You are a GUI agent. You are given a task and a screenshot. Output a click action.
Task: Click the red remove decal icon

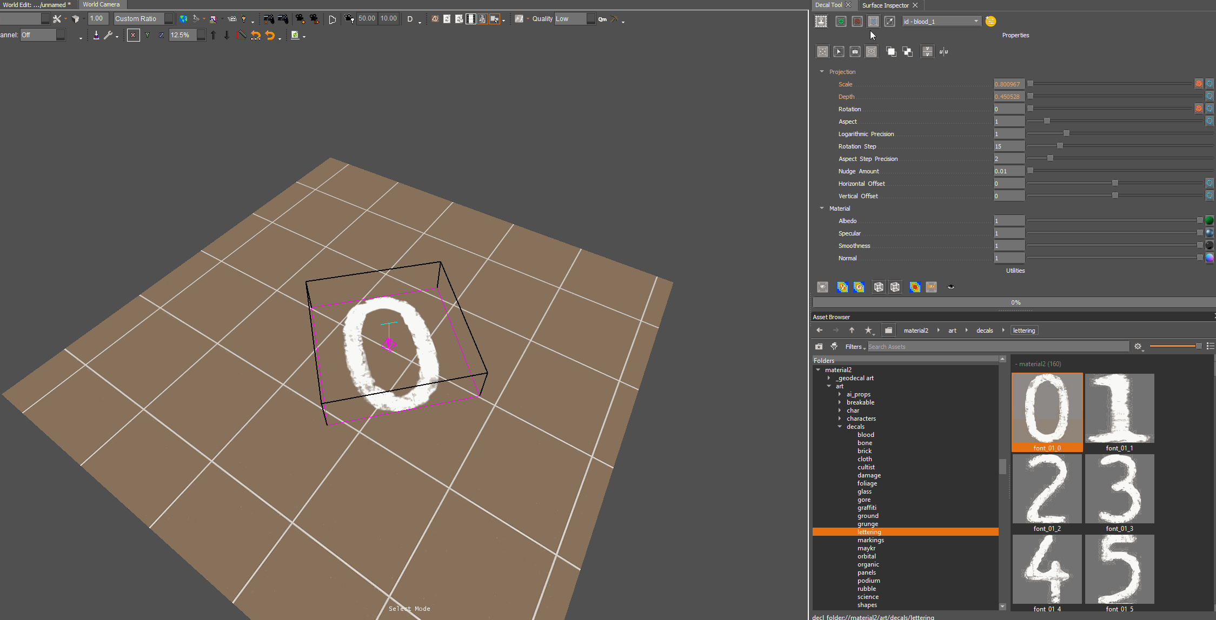click(x=857, y=21)
